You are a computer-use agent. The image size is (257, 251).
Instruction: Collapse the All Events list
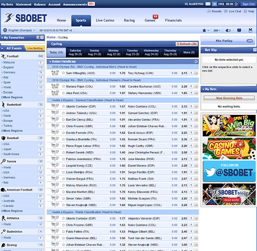click(x=3, y=48)
